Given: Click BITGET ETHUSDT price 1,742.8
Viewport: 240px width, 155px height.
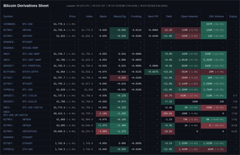Looking at the screenshot, I should 60,143.
